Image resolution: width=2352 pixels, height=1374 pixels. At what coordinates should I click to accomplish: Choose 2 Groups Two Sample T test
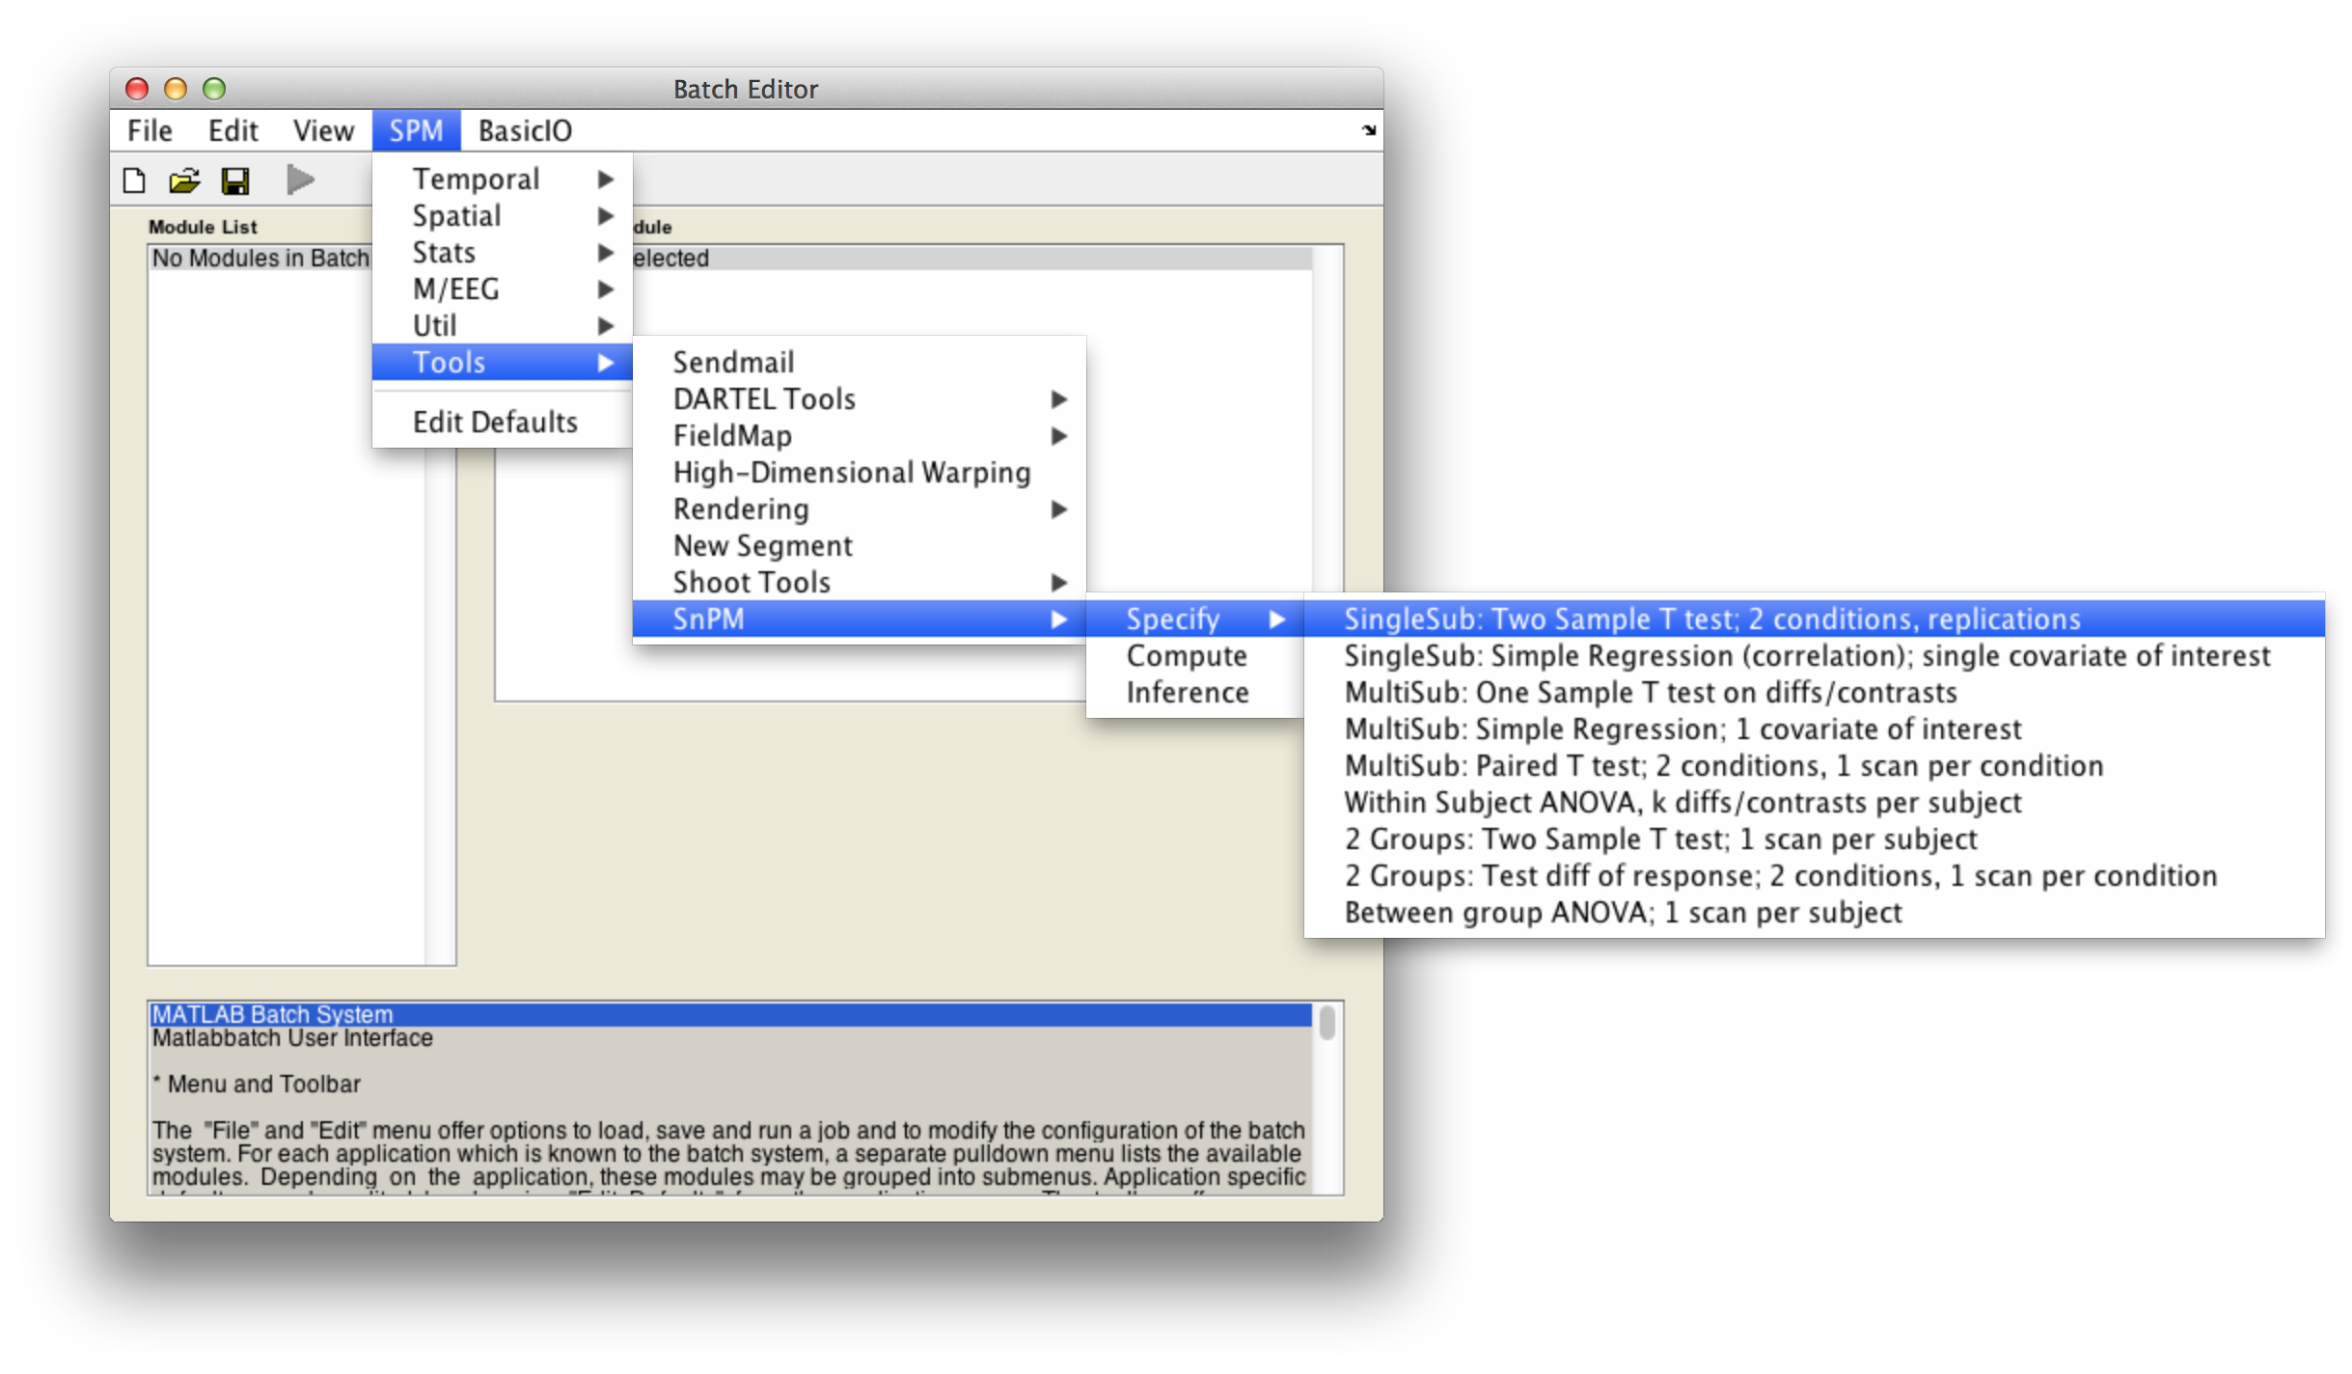coord(1814,839)
